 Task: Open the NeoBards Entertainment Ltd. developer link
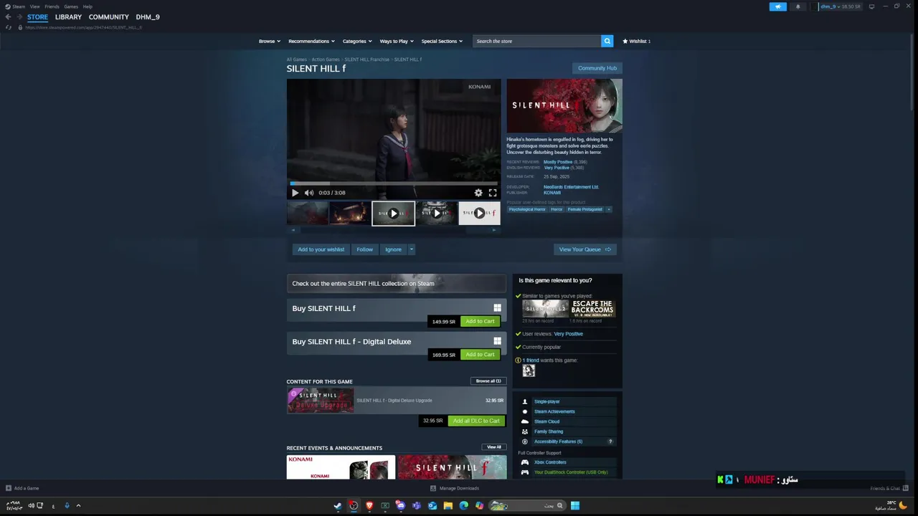(x=571, y=187)
